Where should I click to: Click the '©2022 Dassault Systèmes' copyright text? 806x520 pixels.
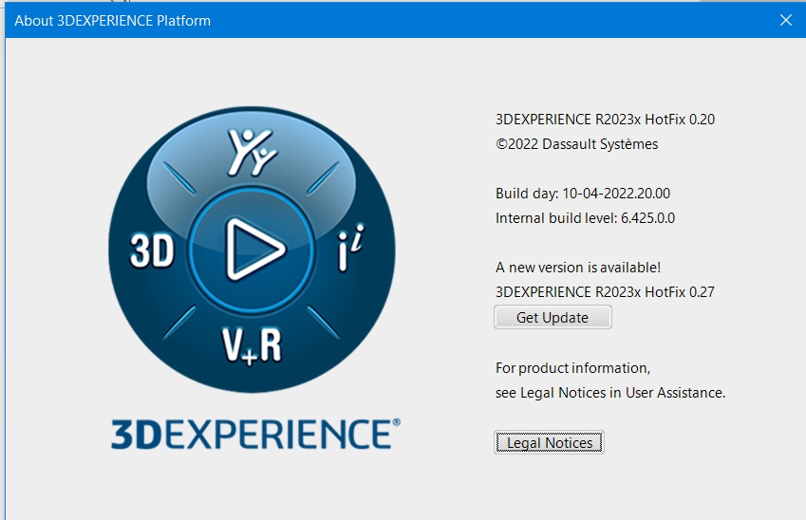pos(577,144)
